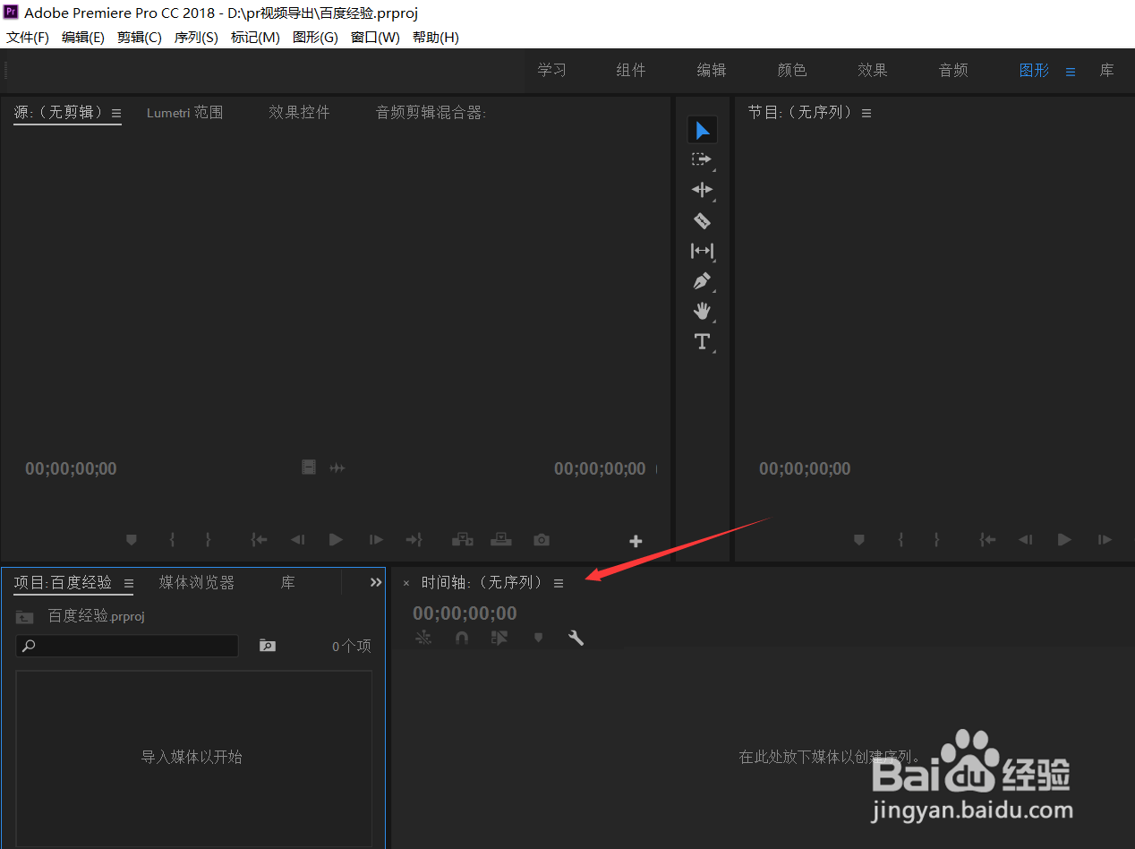Switch to 颜色 workspace
Image resolution: width=1135 pixels, height=849 pixels.
point(792,70)
